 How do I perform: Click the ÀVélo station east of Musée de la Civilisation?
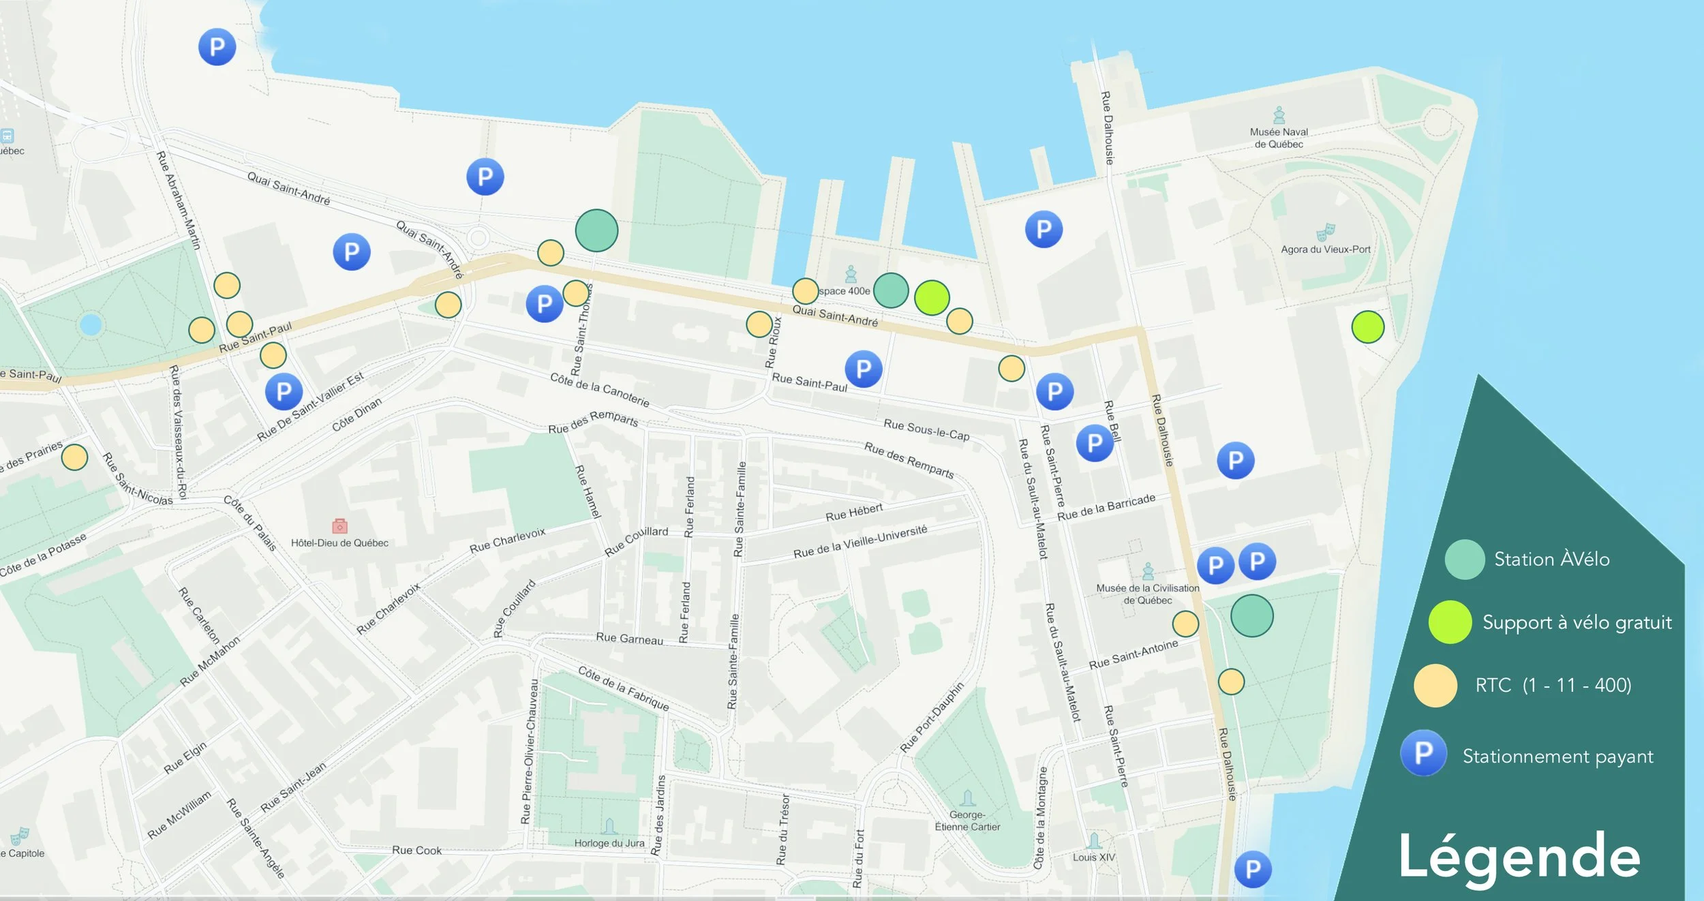coord(1251,615)
